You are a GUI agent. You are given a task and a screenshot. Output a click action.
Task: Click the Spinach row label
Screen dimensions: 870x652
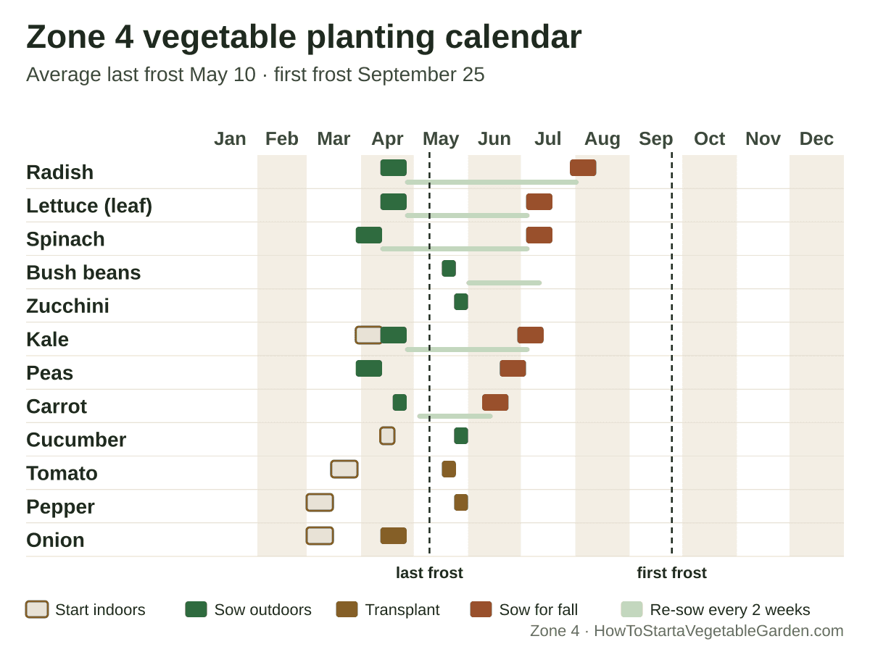pos(65,239)
